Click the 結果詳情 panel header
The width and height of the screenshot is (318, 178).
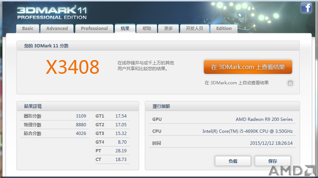(33, 106)
